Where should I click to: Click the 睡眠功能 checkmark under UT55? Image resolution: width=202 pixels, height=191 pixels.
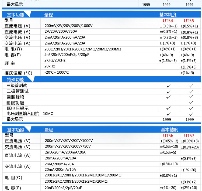click(x=191, y=103)
